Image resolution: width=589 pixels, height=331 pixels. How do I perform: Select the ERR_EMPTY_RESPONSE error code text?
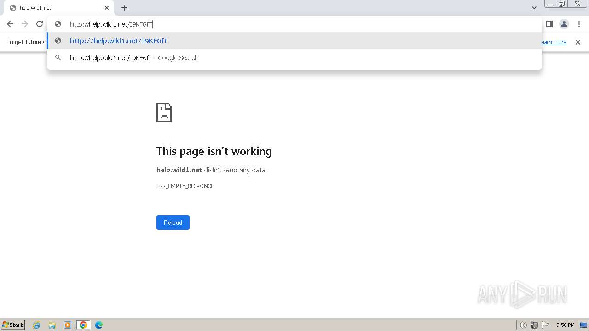185,186
